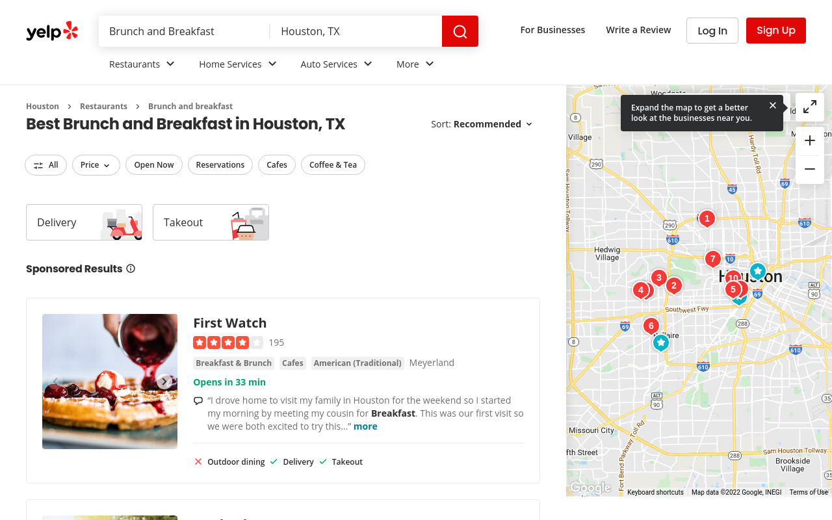The height and width of the screenshot is (520, 832).
Task: Click 'Opens in 33 min' text
Action: (x=229, y=382)
